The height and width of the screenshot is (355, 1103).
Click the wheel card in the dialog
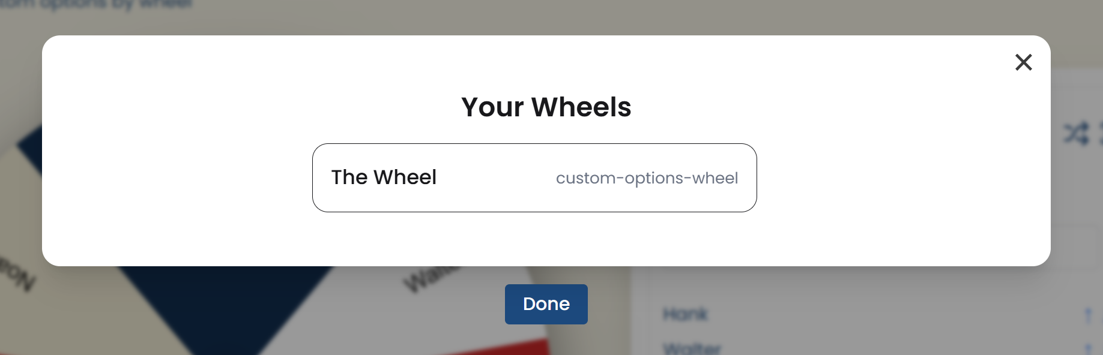pos(534,177)
